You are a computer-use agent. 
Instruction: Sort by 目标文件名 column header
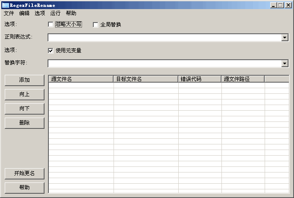click(x=146, y=79)
